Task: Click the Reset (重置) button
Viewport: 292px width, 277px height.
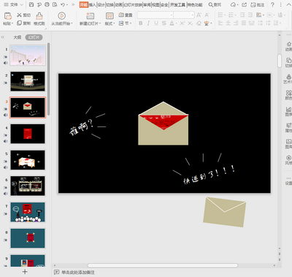Action: tap(126, 15)
